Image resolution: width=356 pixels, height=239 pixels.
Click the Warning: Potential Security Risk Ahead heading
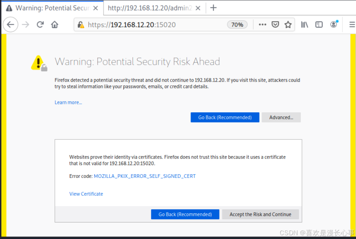point(137,62)
